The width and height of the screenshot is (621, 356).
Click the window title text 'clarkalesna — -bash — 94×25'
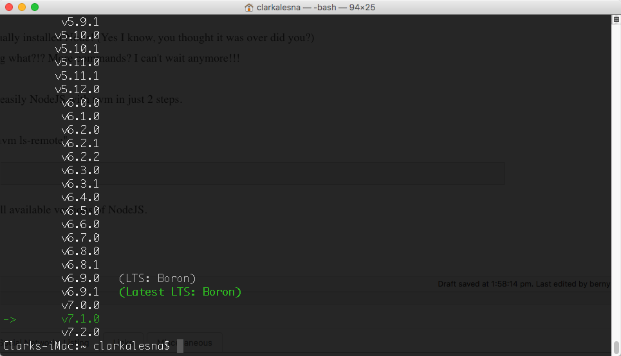[x=316, y=7]
